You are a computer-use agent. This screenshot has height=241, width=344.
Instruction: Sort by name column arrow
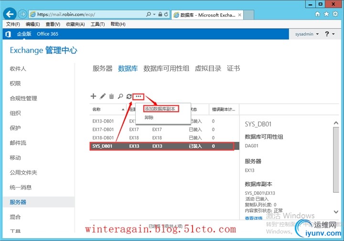pos(123,109)
